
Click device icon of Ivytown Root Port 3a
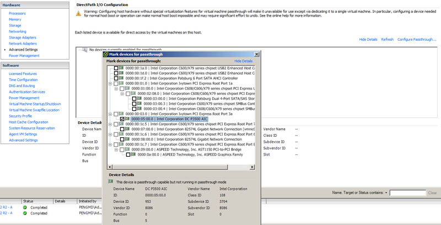click(x=121, y=114)
